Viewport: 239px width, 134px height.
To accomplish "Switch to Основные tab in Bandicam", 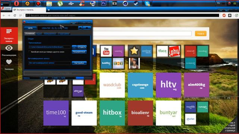I will (30, 33).
